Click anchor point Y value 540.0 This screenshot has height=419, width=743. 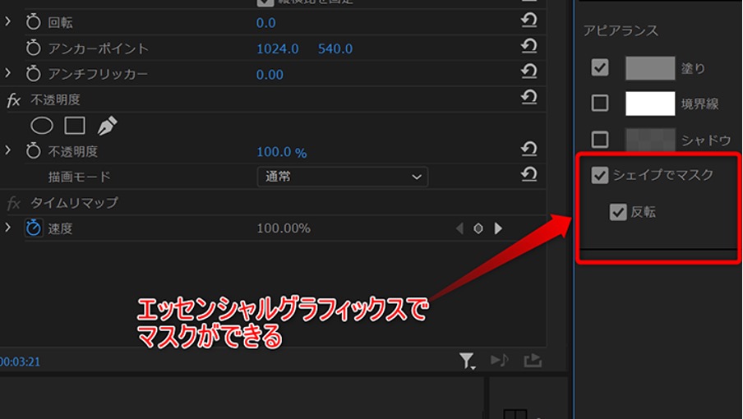point(335,48)
